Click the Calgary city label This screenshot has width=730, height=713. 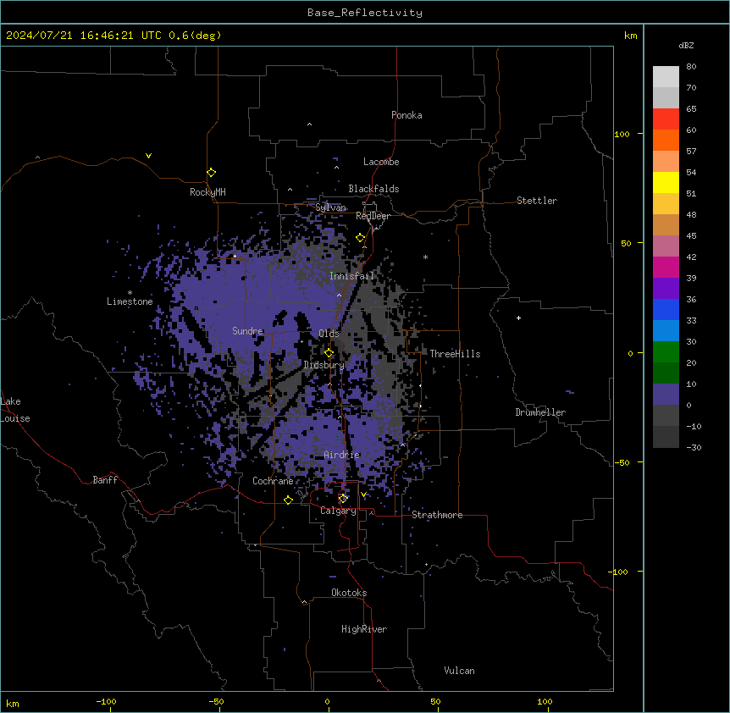click(338, 511)
